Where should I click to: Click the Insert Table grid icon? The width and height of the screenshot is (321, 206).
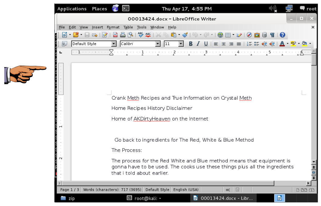(x=228, y=35)
